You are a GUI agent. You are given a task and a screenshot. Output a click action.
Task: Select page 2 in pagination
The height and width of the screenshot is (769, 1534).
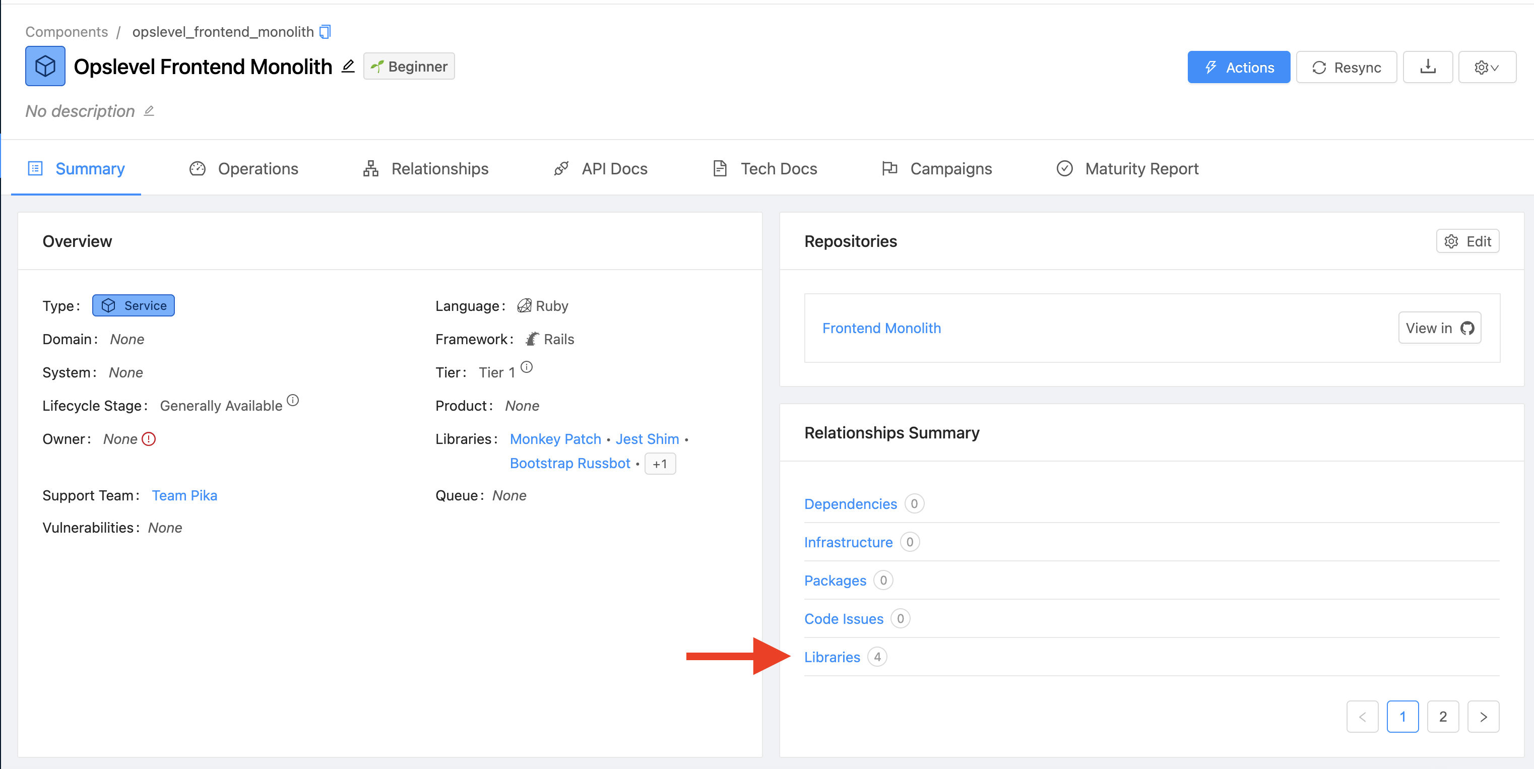(x=1442, y=717)
